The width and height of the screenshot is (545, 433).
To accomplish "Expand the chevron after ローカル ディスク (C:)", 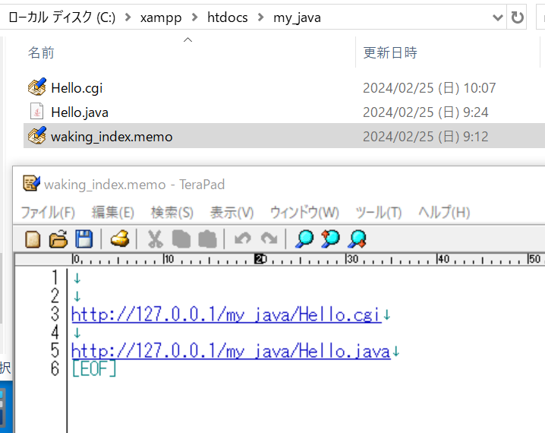I will [x=128, y=17].
